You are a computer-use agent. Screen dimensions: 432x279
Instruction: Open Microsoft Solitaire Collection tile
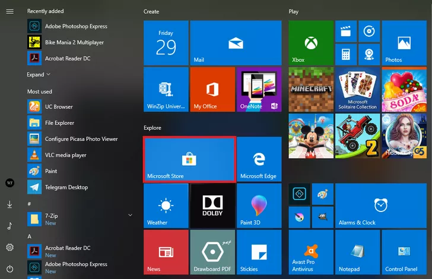pos(358,89)
